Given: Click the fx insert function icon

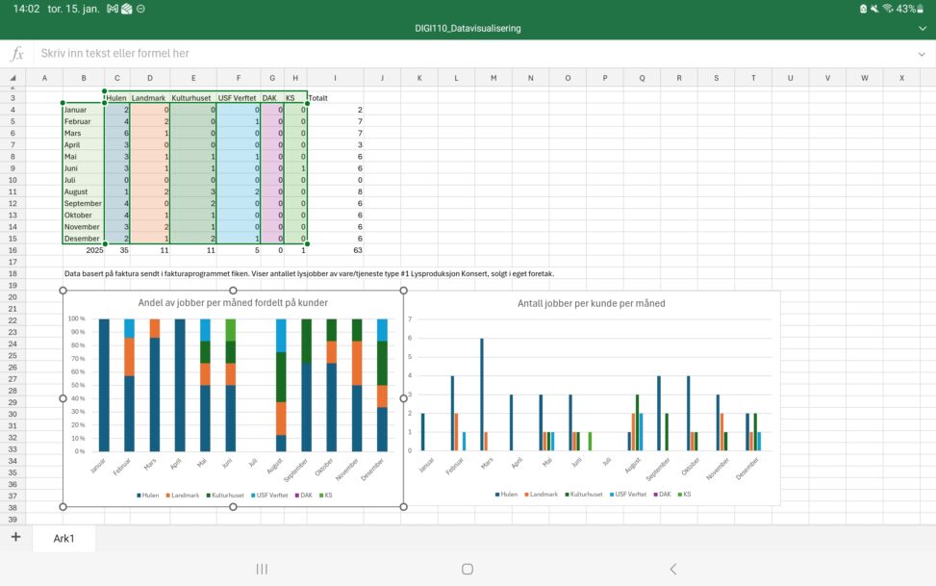Looking at the screenshot, I should 16,54.
